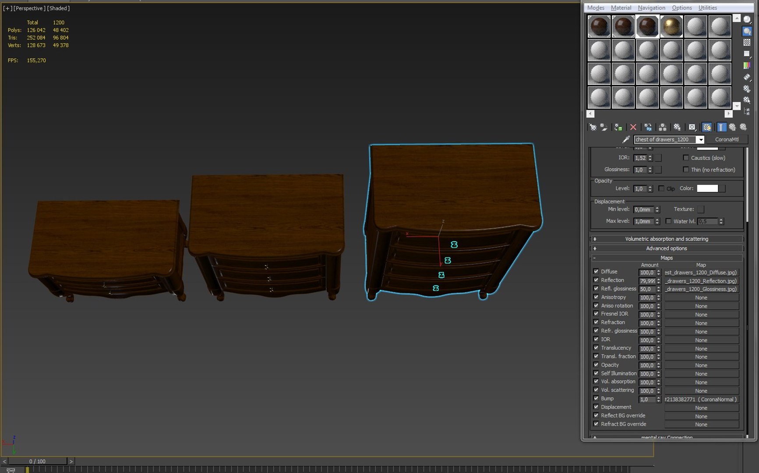Open the Sample Type flyout

747,20
